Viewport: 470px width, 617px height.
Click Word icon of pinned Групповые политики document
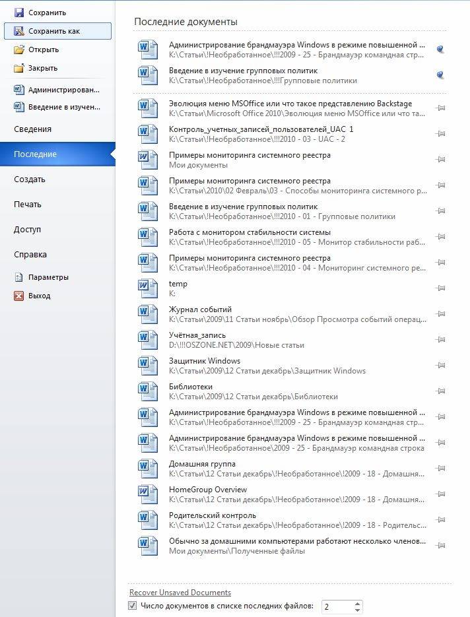148,75
